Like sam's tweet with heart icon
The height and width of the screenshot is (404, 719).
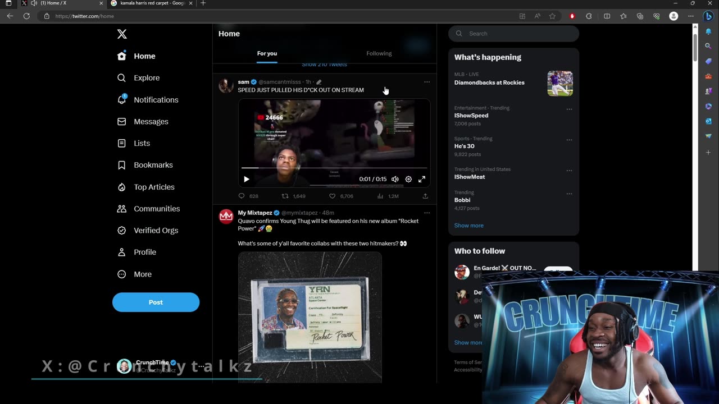[332, 196]
